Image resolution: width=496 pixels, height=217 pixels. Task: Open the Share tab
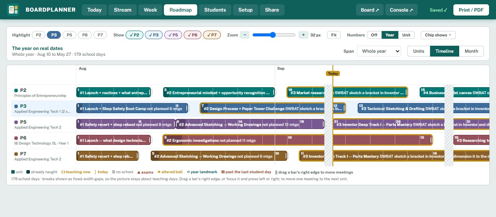point(272,10)
